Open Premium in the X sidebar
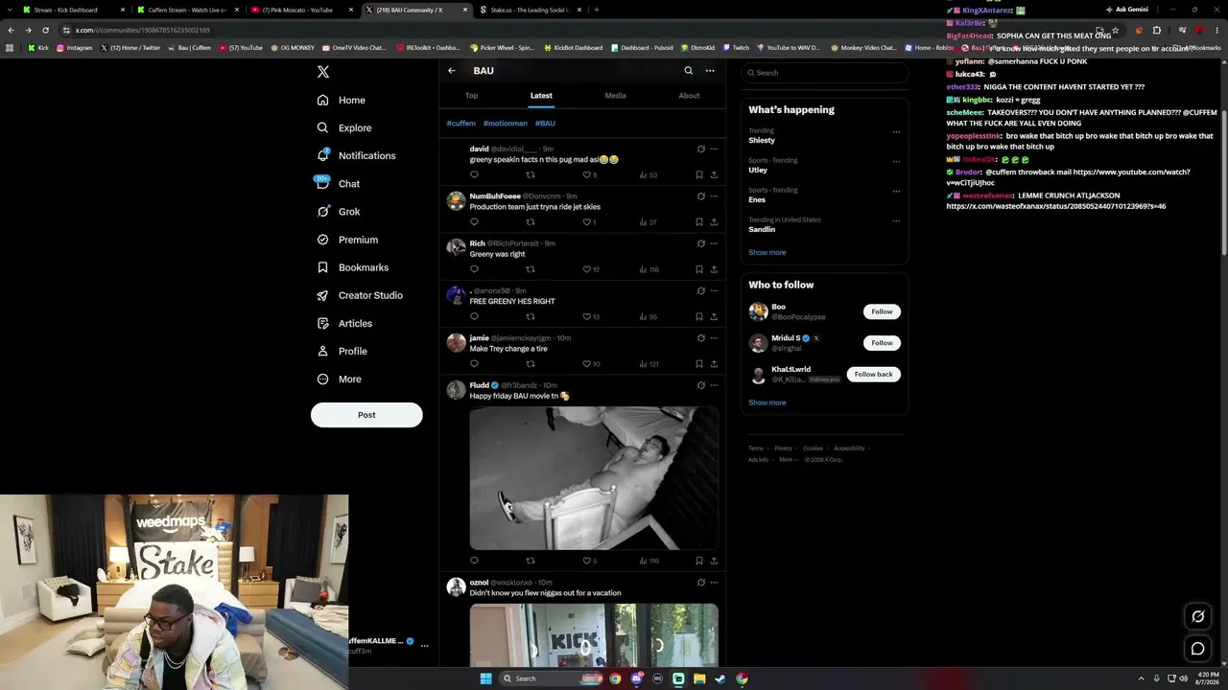Viewport: 1228px width, 690px height. [x=346, y=240]
